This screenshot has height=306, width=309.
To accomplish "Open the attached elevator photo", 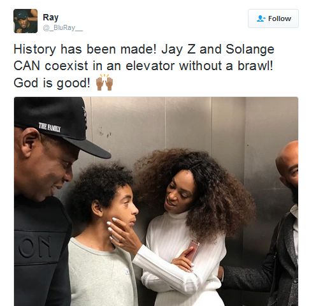I will click(156, 201).
